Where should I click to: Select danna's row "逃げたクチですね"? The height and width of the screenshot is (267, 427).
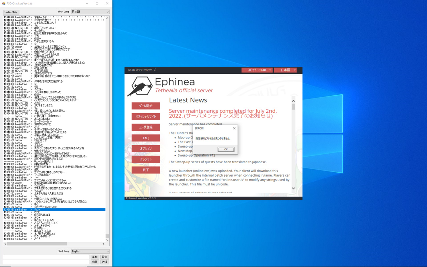click(54, 73)
